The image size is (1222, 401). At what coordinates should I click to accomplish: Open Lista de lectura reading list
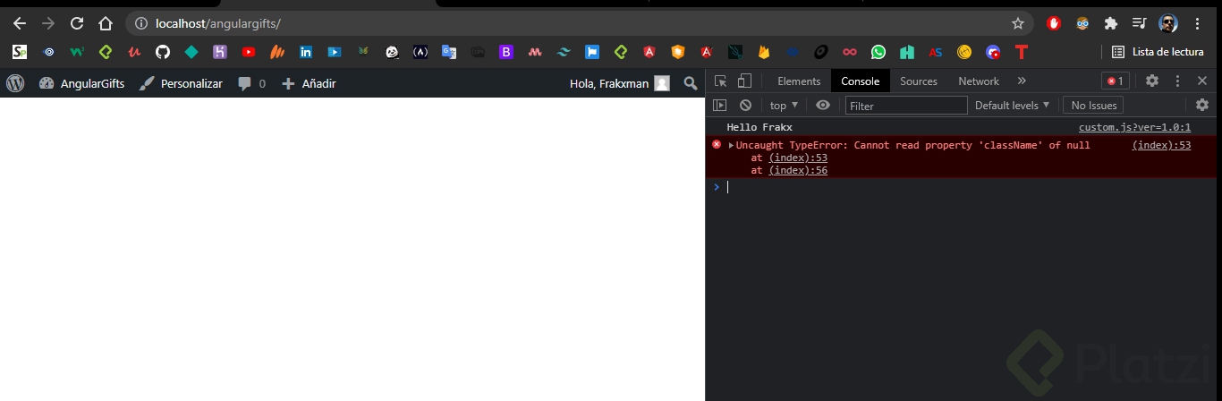point(1158,52)
